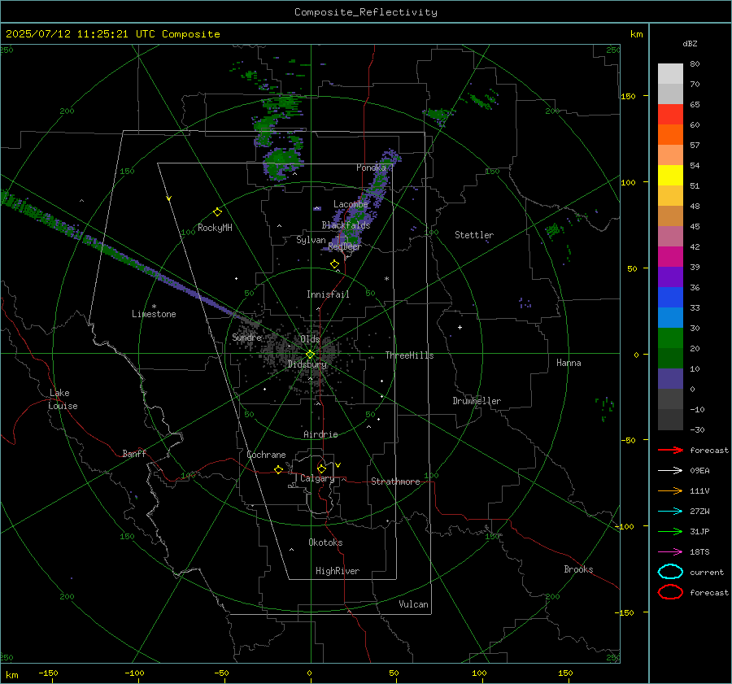
Task: Click the yellow V marker beside Calgary
Action: [338, 465]
